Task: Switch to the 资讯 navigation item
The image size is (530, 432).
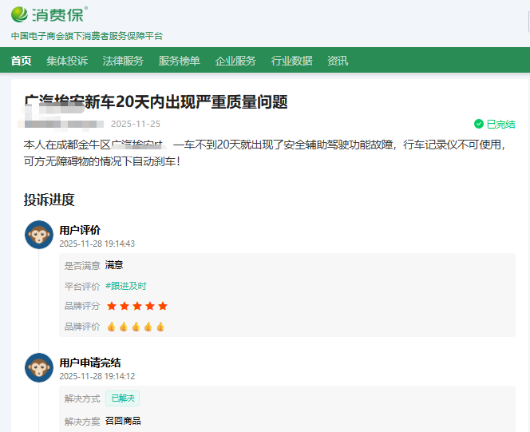Action: coord(338,61)
